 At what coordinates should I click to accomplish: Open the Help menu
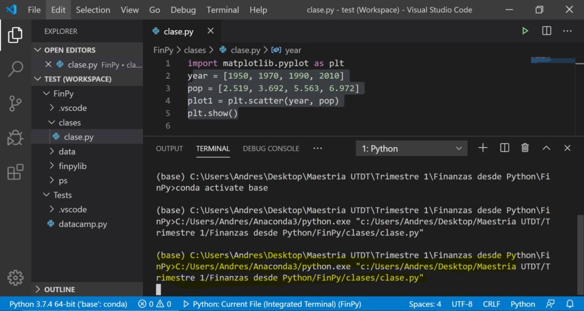pos(258,10)
